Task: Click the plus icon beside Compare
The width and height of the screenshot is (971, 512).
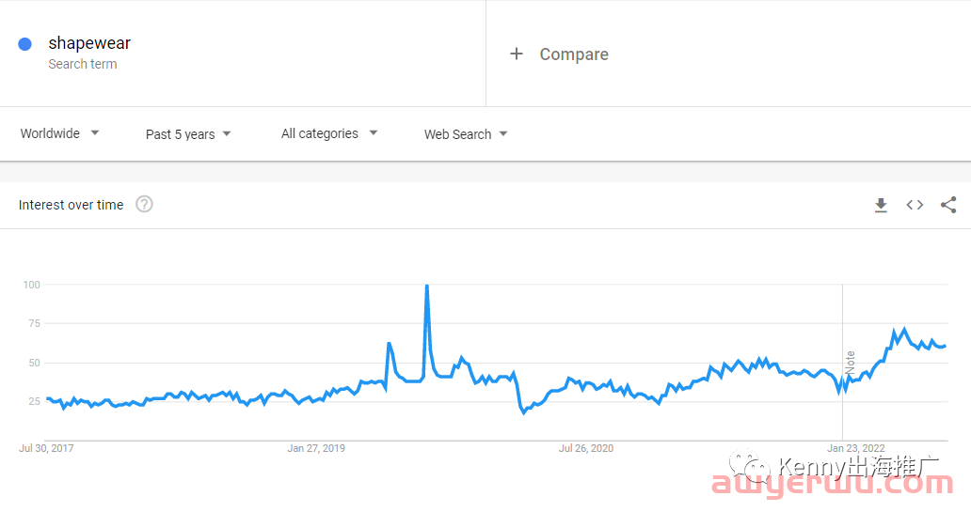Action: tap(517, 54)
